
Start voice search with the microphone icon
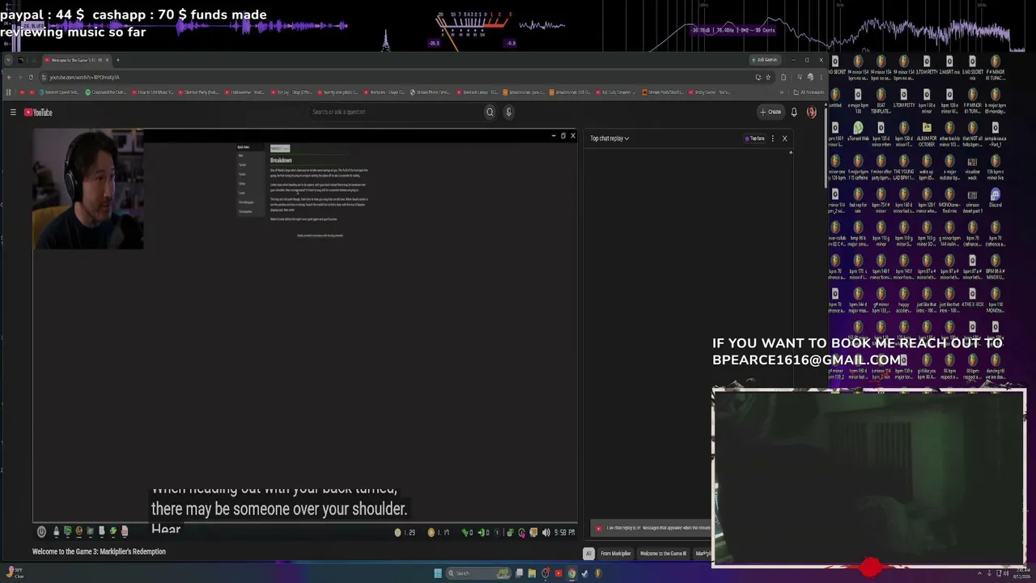[508, 112]
